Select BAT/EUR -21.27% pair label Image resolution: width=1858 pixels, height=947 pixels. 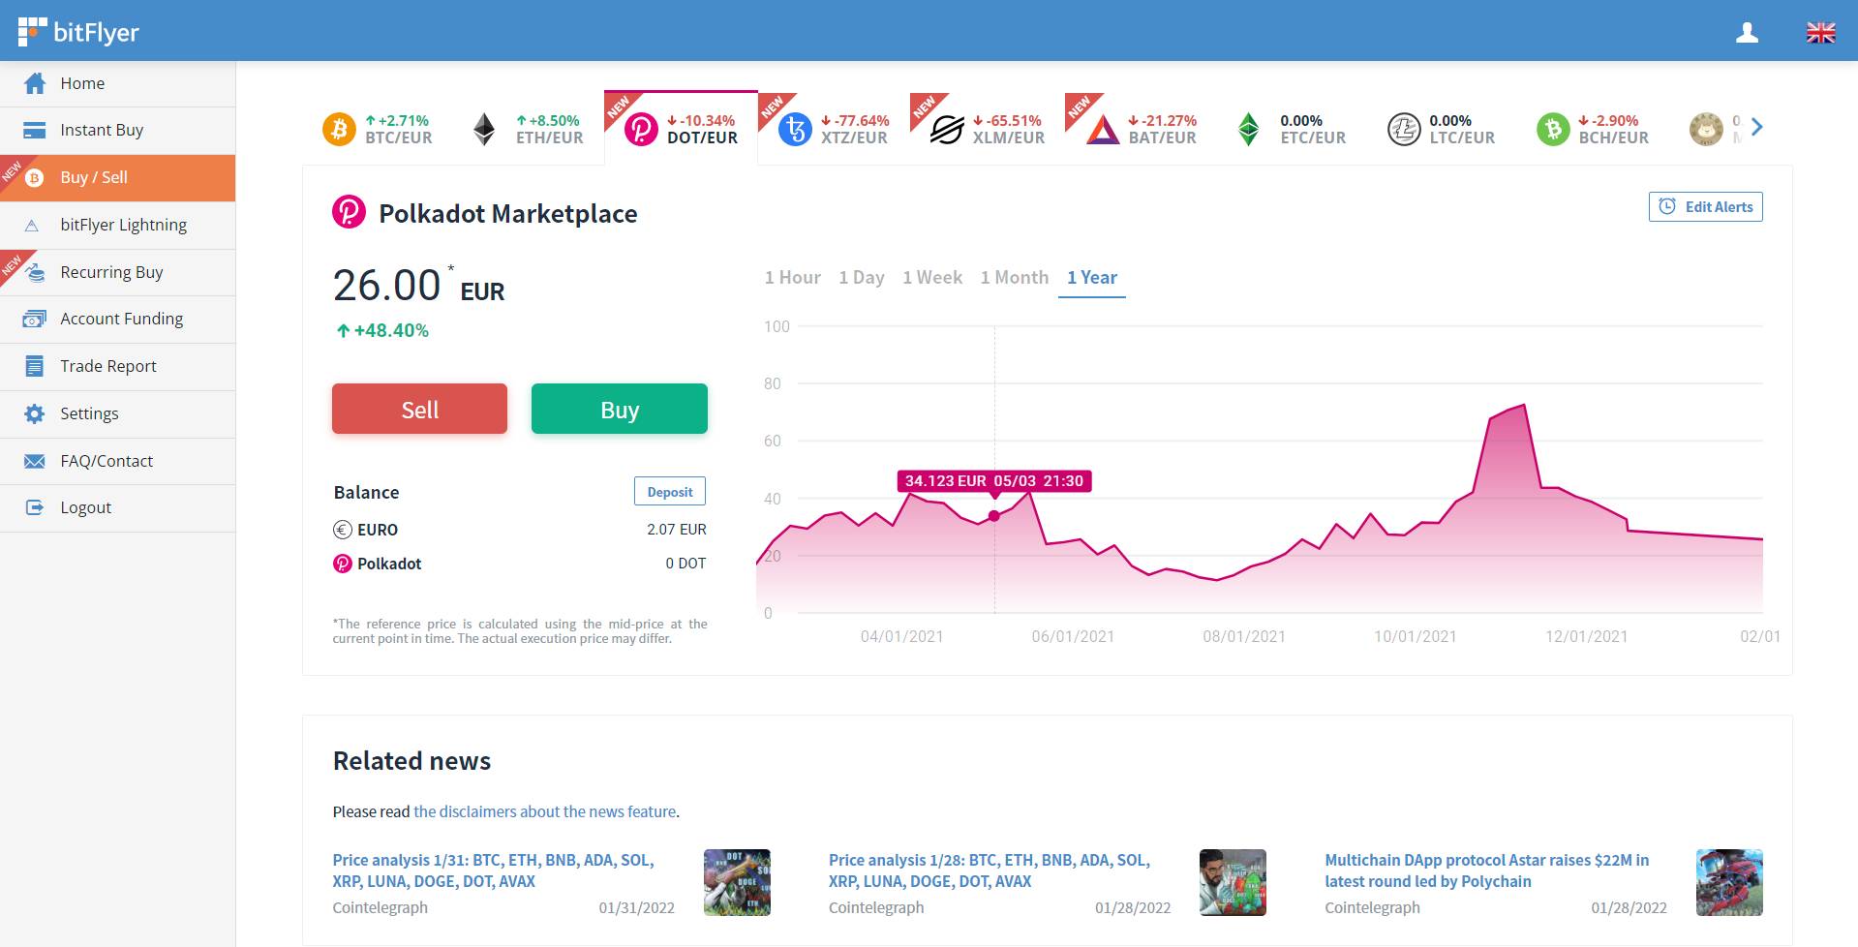[x=1163, y=129]
